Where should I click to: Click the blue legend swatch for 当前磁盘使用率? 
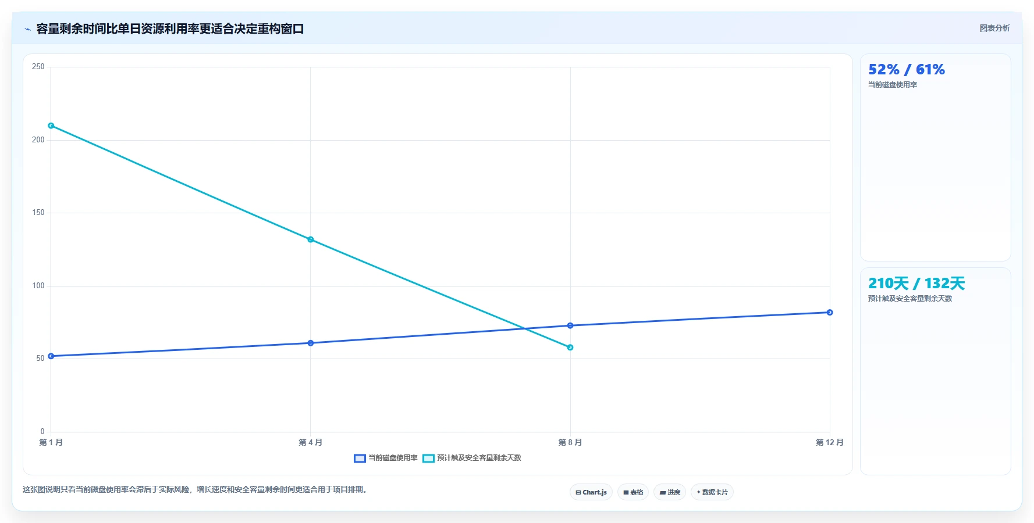[360, 458]
